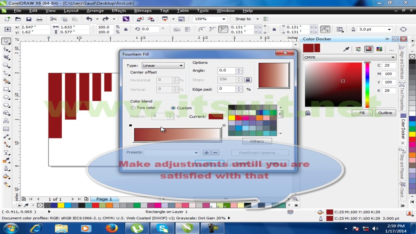The width and height of the screenshot is (416, 234).
Task: Toggle the scale ratio lock in property bar
Action: [x=126, y=29]
